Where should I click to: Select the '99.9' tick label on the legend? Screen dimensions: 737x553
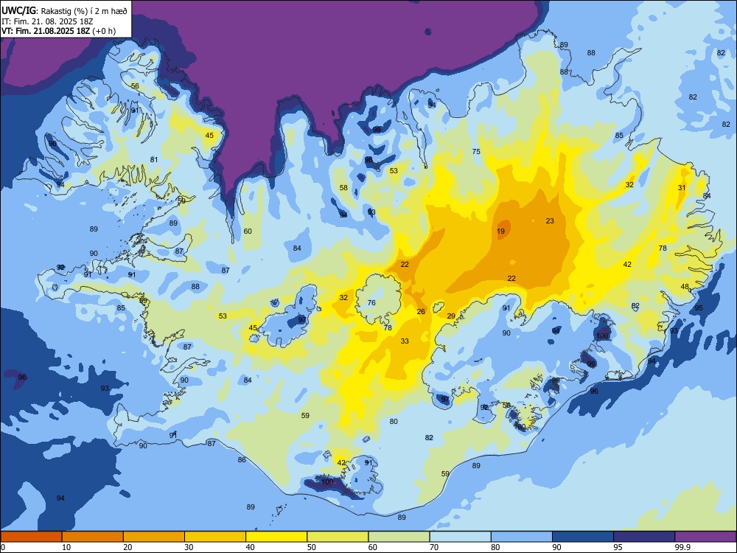(682, 547)
